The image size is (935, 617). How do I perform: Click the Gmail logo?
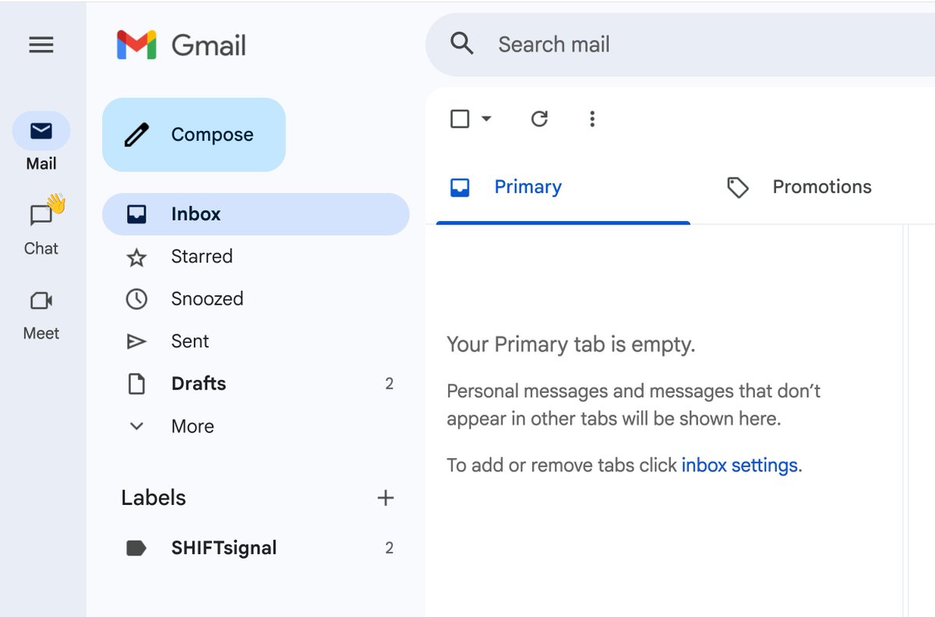(182, 44)
